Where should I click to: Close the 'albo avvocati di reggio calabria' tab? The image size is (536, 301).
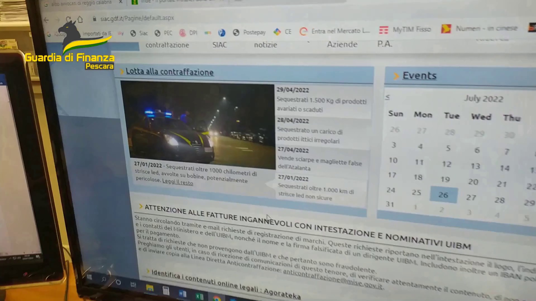[x=121, y=2]
